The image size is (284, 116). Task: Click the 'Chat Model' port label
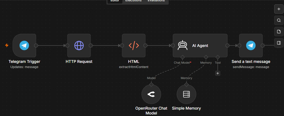tap(182, 63)
